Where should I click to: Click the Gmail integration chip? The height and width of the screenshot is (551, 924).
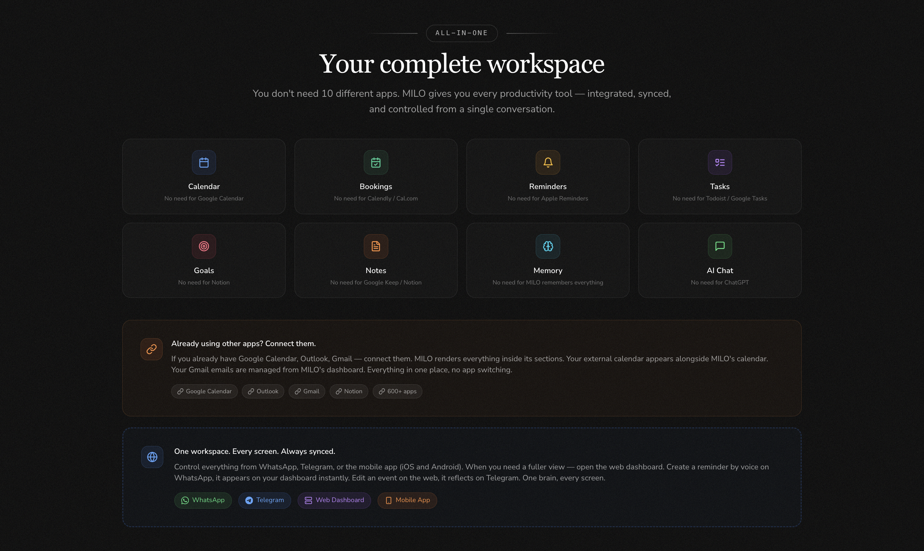[x=306, y=391]
